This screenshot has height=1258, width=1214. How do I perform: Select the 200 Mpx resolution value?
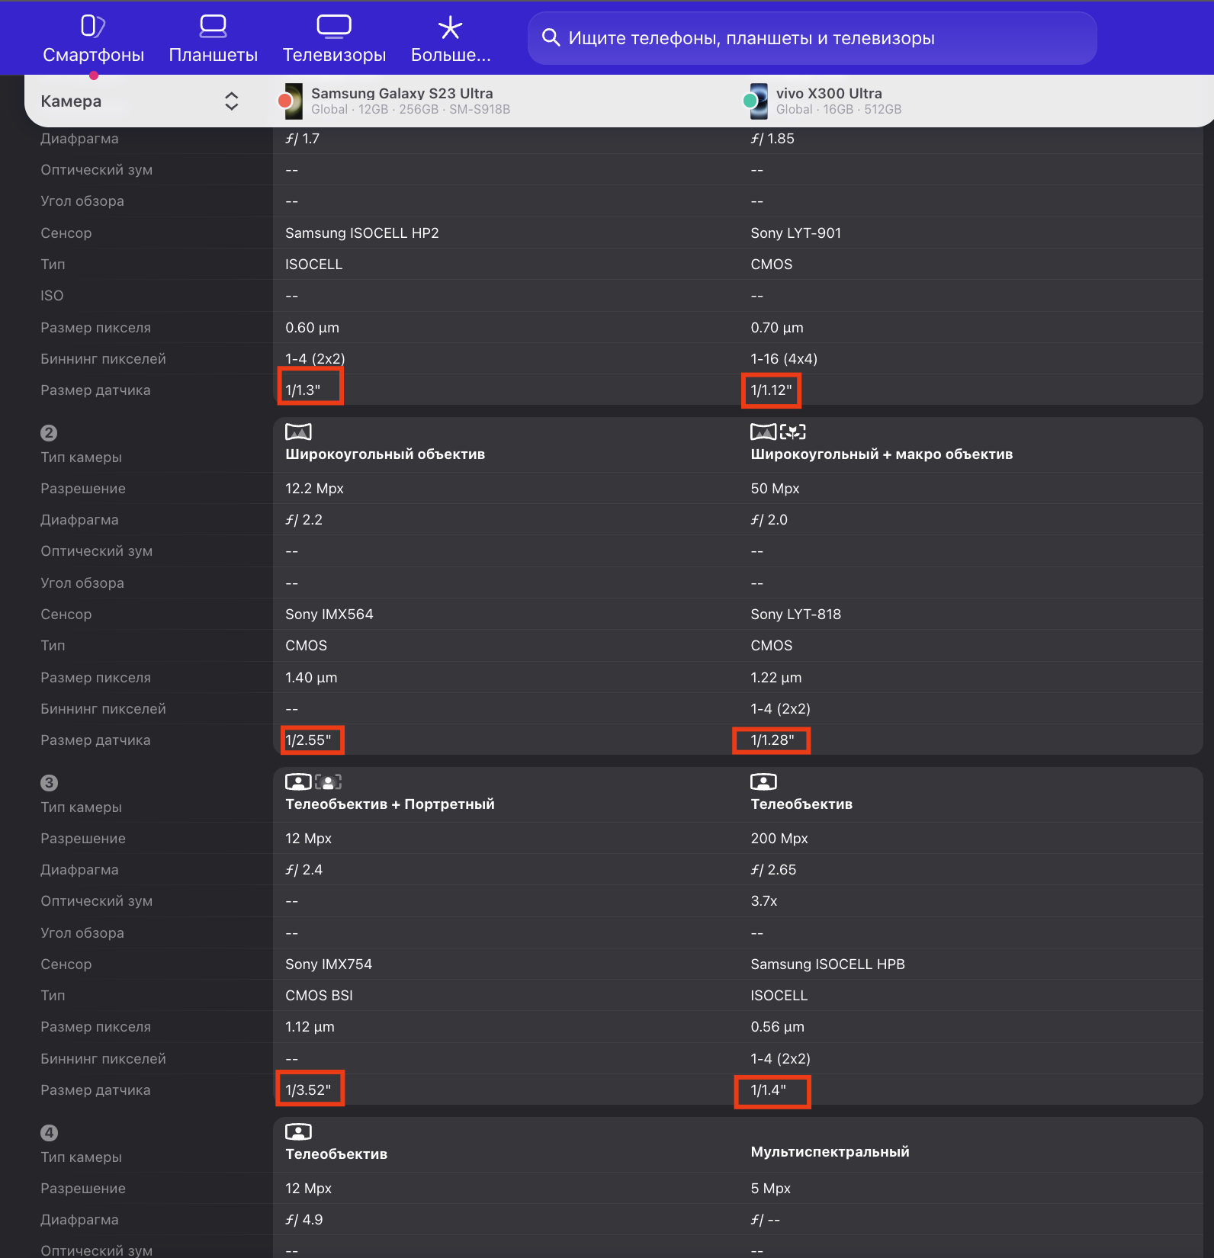(x=779, y=839)
